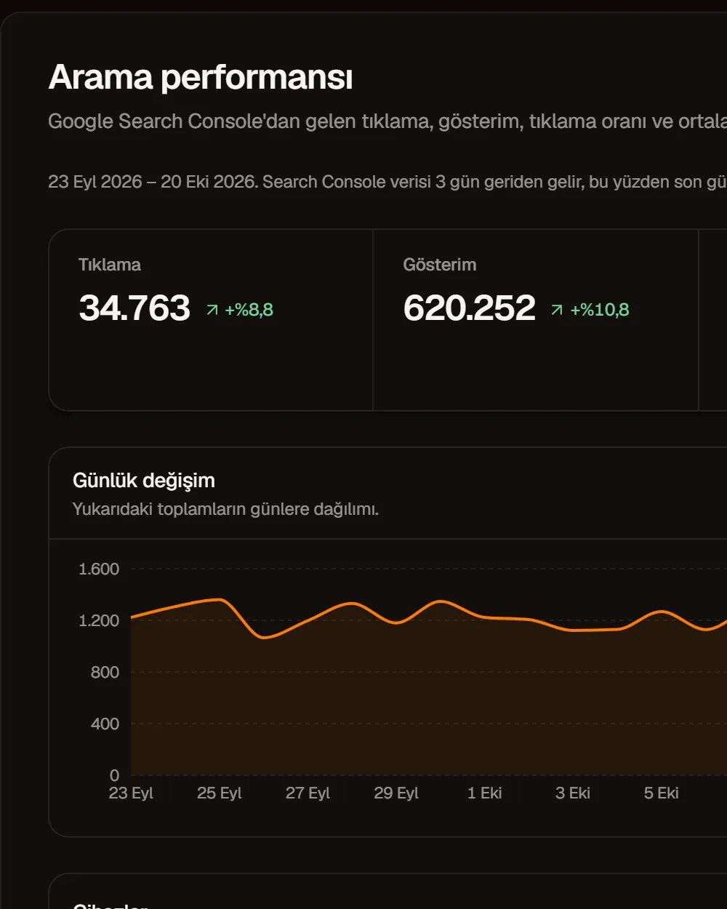The width and height of the screenshot is (727, 909).
Task: Click the upward trend arrow beside +%8,8
Action: tap(212, 311)
